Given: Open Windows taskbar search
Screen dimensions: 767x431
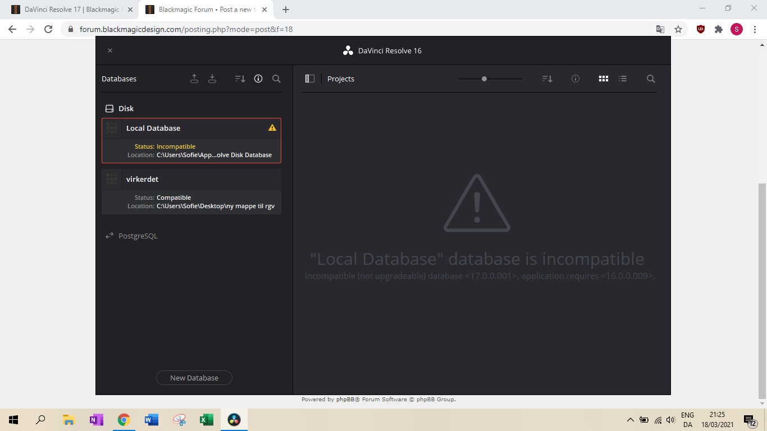Looking at the screenshot, I should [x=40, y=420].
